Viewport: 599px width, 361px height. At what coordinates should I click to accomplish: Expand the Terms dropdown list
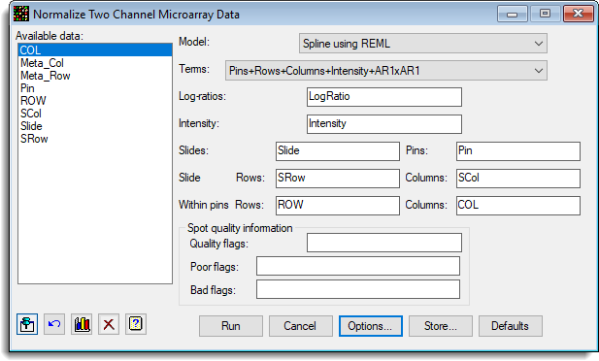pos(385,70)
